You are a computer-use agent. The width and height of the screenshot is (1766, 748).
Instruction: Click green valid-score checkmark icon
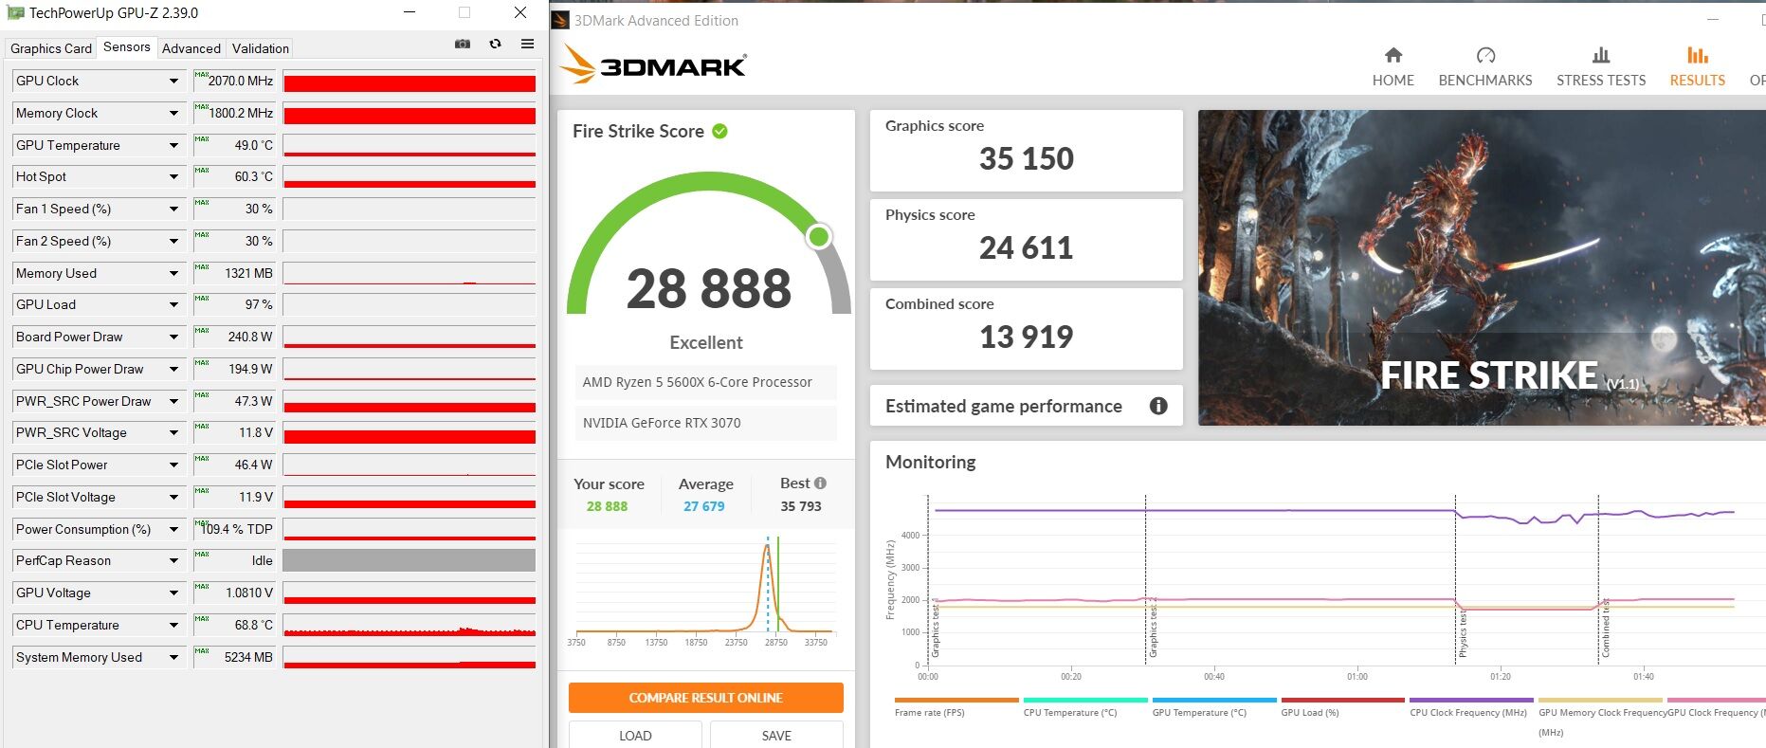pyautogui.click(x=719, y=131)
